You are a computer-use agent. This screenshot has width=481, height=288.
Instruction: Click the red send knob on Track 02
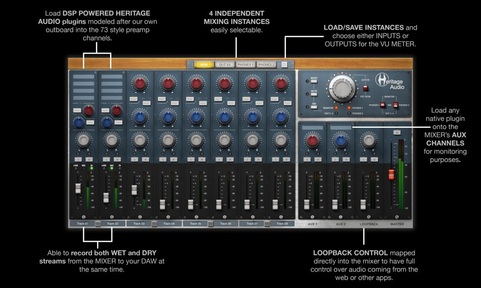[x=117, y=110]
